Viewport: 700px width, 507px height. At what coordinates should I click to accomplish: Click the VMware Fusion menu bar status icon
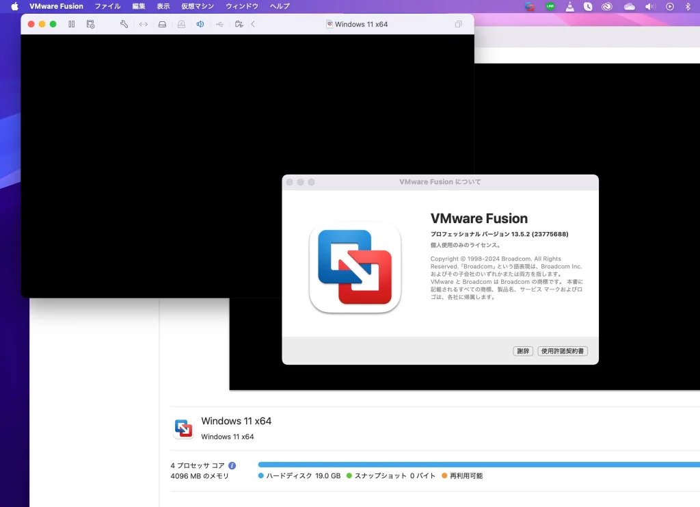[x=530, y=6]
